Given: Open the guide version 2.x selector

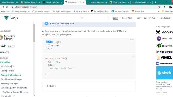Looking at the screenshot, I should tap(11, 46).
